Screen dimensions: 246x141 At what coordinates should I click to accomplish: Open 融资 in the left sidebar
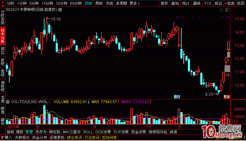point(3,122)
